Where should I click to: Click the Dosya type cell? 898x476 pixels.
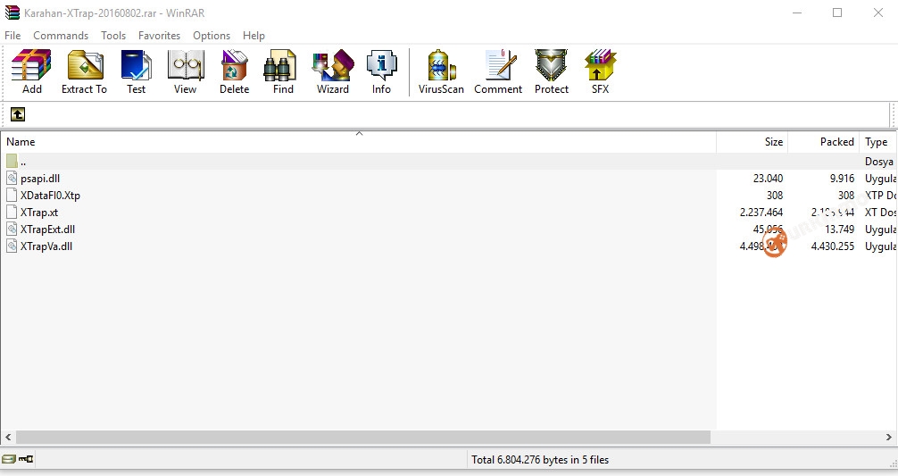pos(878,161)
